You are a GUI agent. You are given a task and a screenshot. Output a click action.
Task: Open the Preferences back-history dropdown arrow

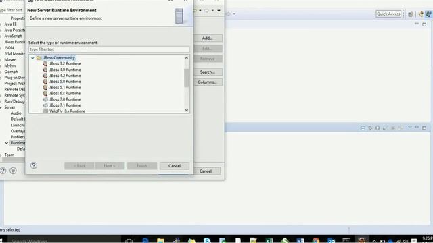(x=200, y=11)
